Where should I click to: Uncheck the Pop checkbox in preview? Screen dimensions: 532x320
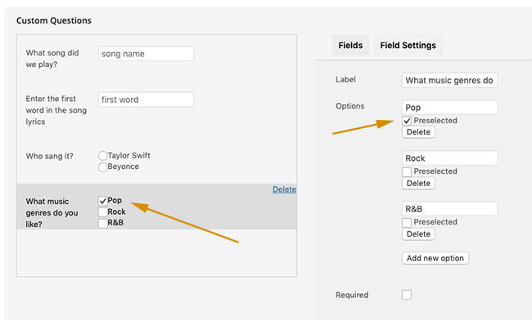[x=102, y=201]
